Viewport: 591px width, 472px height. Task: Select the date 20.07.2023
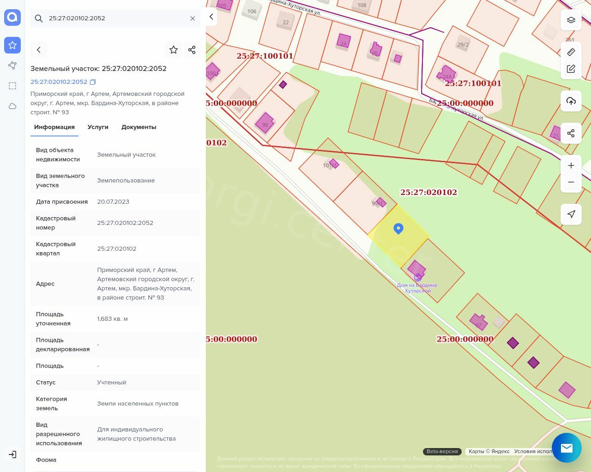point(113,202)
